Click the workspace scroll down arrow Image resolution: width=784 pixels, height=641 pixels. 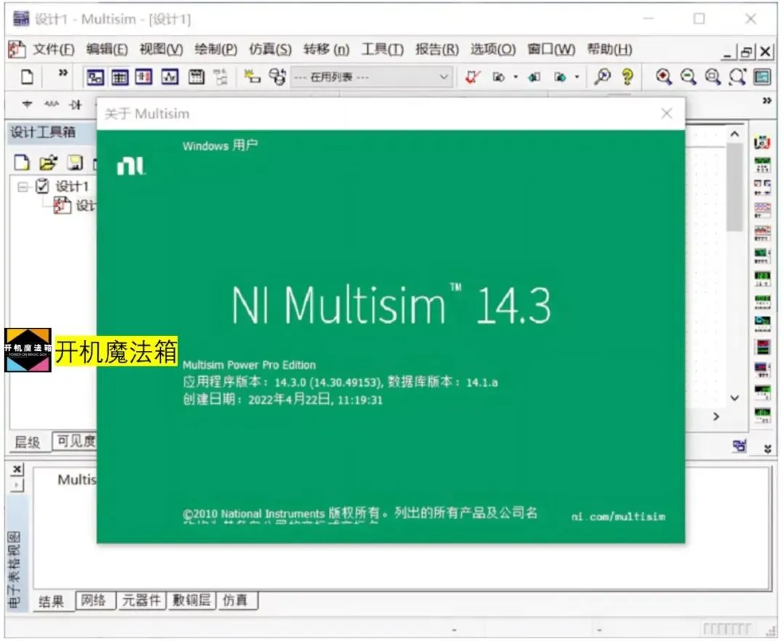[x=735, y=398]
